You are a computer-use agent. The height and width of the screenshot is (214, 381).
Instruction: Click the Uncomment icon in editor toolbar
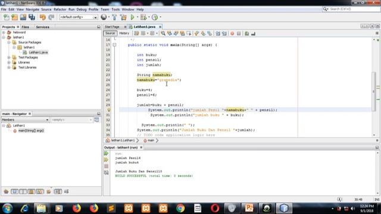click(253, 33)
